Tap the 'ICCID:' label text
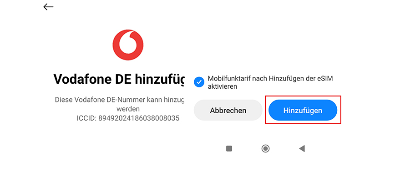 pos(87,118)
